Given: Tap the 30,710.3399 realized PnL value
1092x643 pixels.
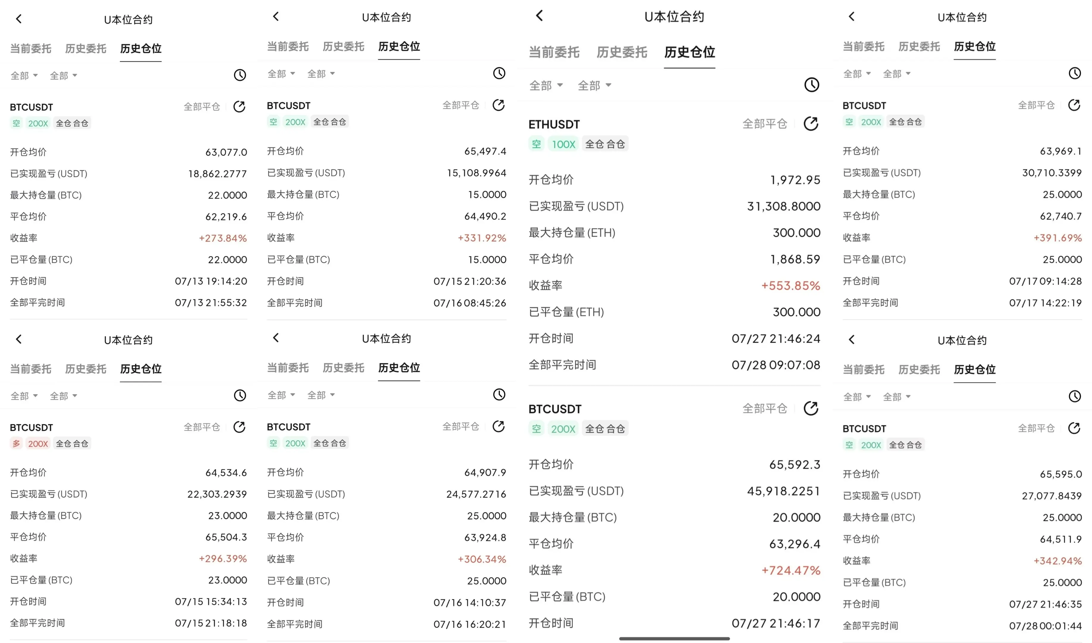Looking at the screenshot, I should (x=1052, y=173).
